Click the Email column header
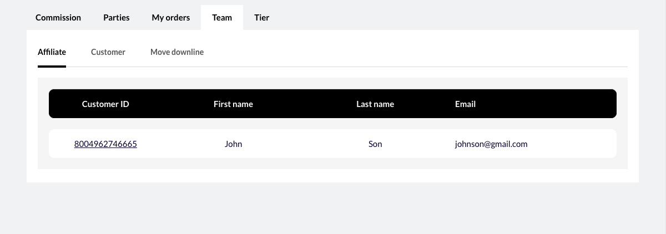Viewport: 666px width, 234px height. click(x=465, y=104)
